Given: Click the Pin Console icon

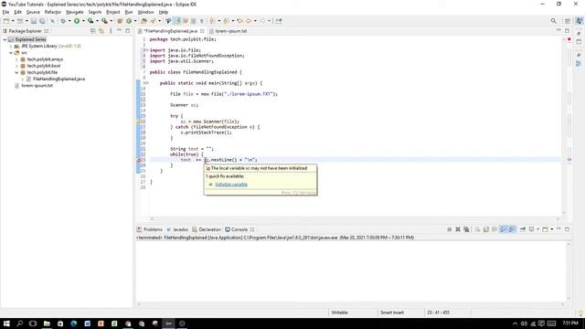Looking at the screenshot, I should click(523, 229).
